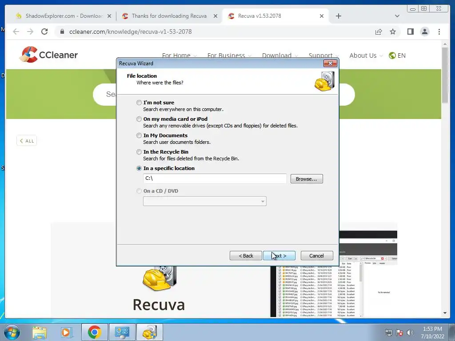Choose "On my media card or iPod"
455x341 pixels.
[x=139, y=119]
